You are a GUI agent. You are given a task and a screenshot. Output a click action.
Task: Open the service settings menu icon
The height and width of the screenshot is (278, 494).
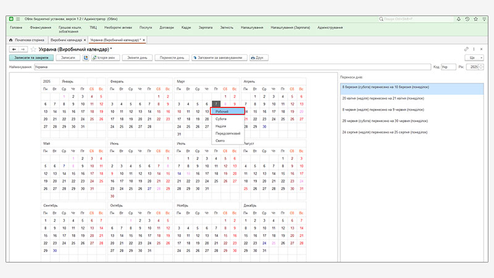pyautogui.click(x=484, y=19)
